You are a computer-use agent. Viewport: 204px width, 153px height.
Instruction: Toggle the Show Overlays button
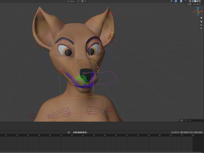coord(181,1)
